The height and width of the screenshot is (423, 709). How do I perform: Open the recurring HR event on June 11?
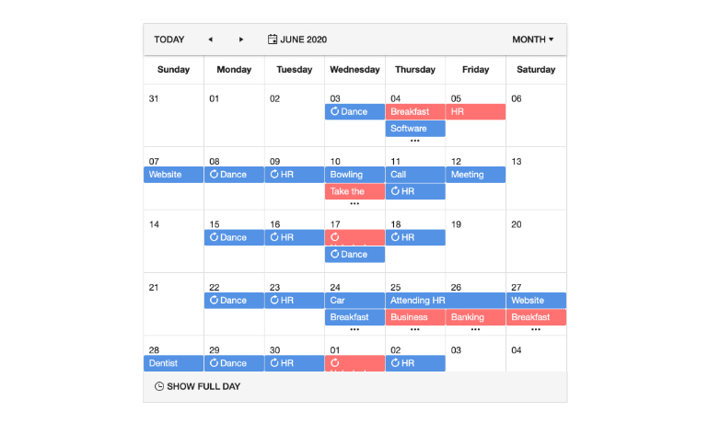[415, 191]
